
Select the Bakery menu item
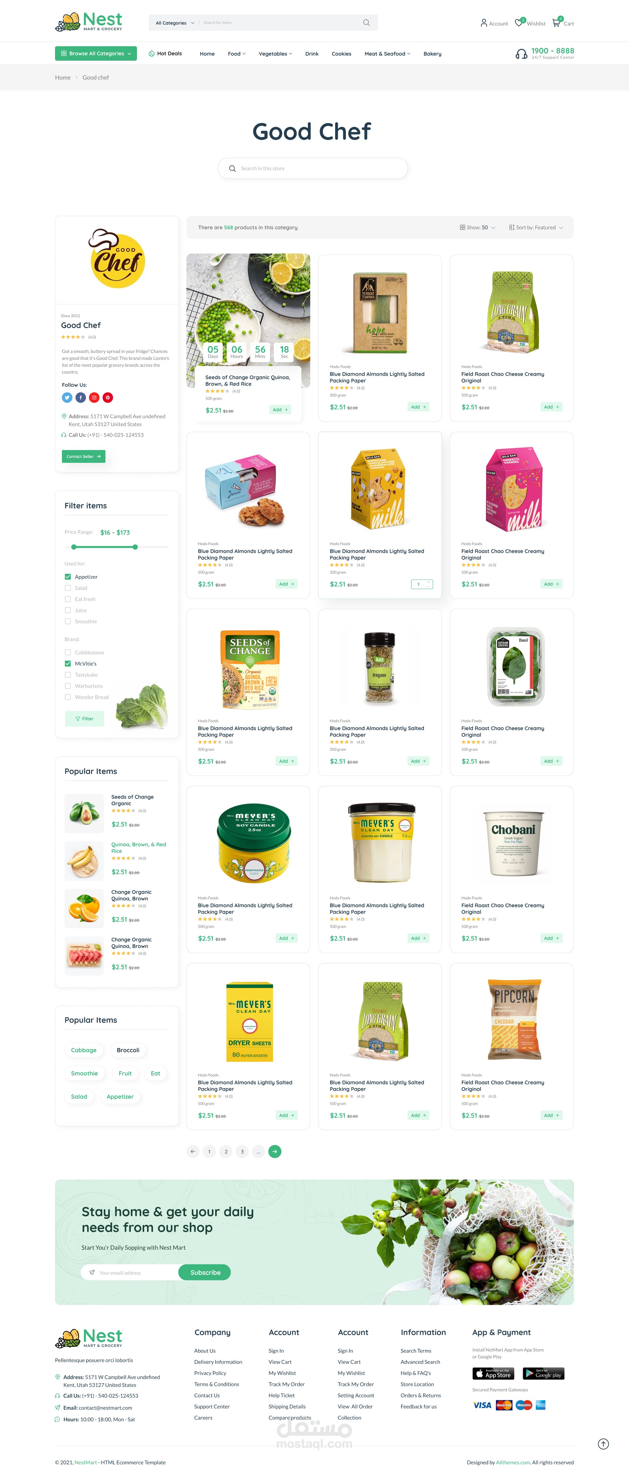pyautogui.click(x=432, y=54)
